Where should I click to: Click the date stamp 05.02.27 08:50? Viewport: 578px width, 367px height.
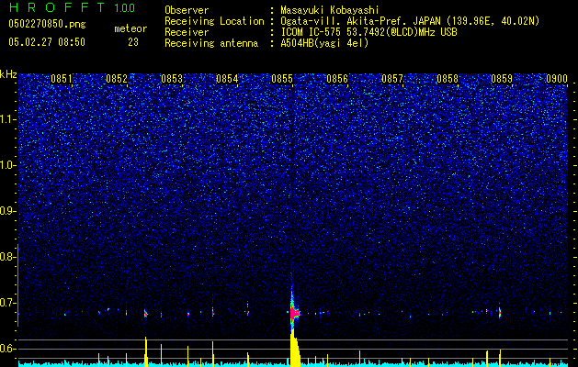(47, 42)
